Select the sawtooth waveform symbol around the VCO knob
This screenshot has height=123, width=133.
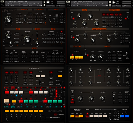pyautogui.click(x=21, y=40)
